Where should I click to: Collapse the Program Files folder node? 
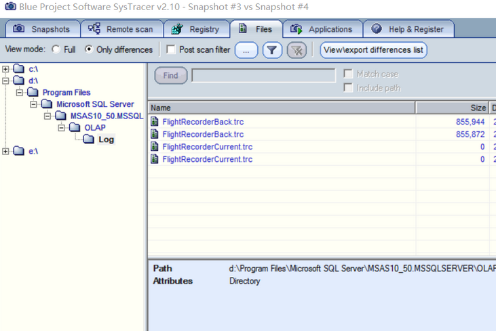[x=20, y=93]
